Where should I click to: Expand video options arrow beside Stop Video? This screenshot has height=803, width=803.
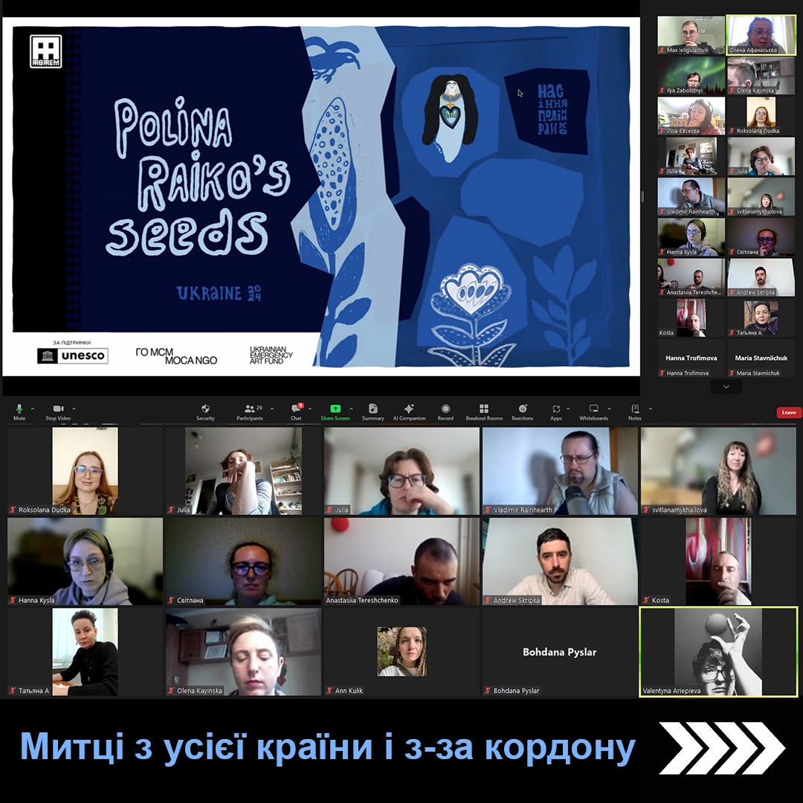pos(74,409)
